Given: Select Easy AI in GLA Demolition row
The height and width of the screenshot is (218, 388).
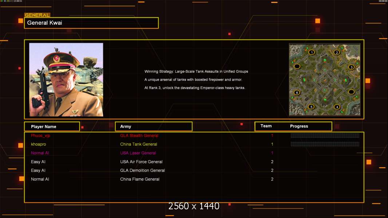Looking at the screenshot, I should (x=38, y=170).
